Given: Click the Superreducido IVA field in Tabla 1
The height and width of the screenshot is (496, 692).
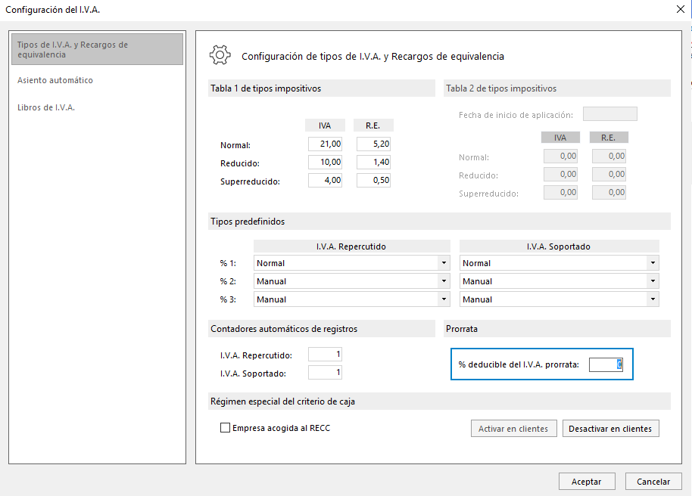Looking at the screenshot, I should (326, 180).
